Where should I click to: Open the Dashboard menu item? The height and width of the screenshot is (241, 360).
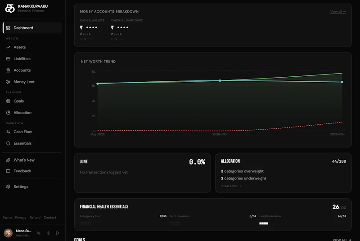coord(32,28)
